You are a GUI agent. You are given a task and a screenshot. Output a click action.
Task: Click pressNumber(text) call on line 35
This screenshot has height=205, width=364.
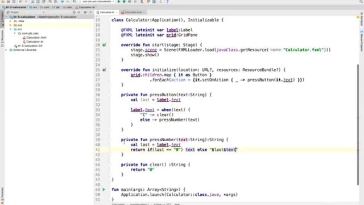[x=179, y=120]
